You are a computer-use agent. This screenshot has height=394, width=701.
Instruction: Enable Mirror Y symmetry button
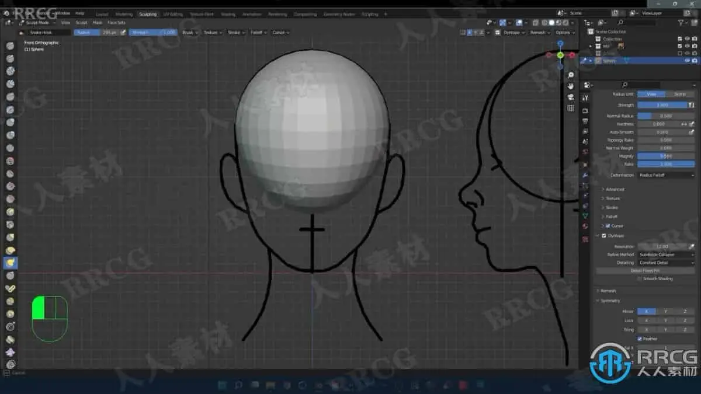pos(665,312)
